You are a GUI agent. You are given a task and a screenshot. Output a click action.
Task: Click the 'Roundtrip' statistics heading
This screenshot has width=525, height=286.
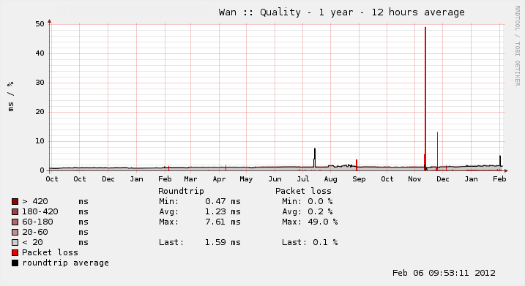(181, 191)
